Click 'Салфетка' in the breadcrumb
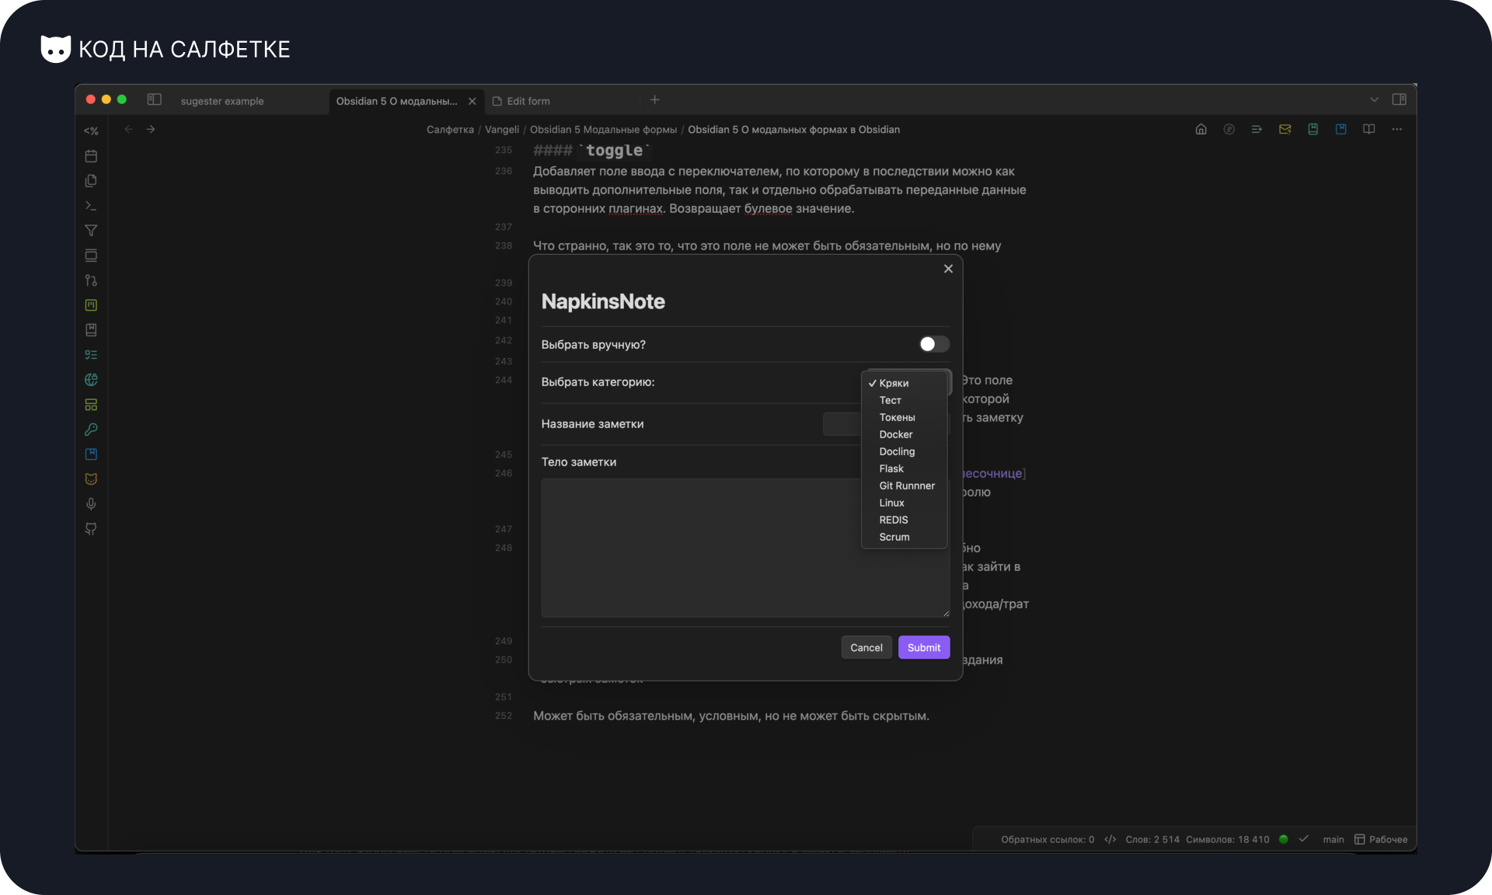This screenshot has height=895, width=1492. click(x=450, y=130)
